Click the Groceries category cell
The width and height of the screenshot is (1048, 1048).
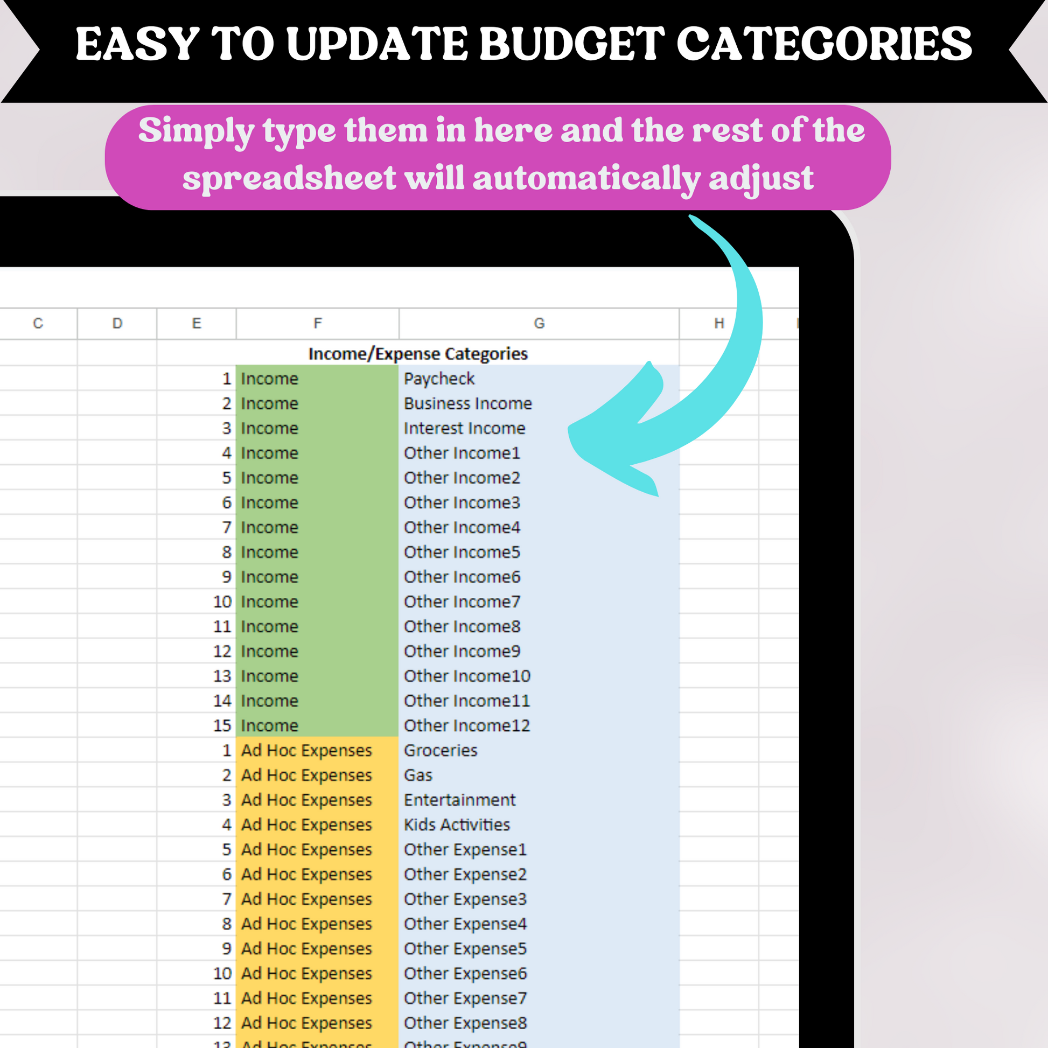[539, 750]
